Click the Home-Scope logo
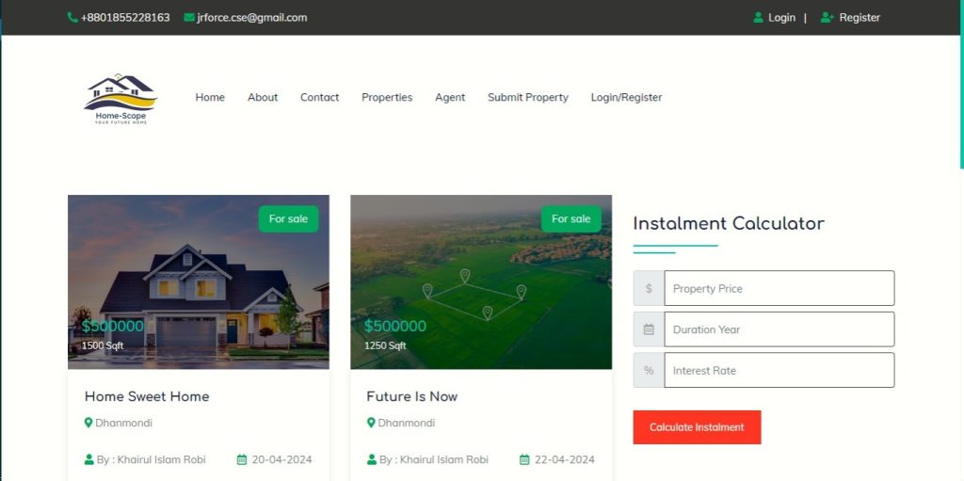This screenshot has height=481, width=964. [121, 99]
